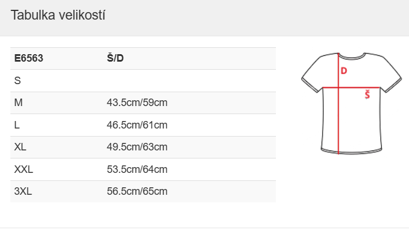The height and width of the screenshot is (238, 409).
Task: Click the 3XL size row label
Action: pos(23,191)
